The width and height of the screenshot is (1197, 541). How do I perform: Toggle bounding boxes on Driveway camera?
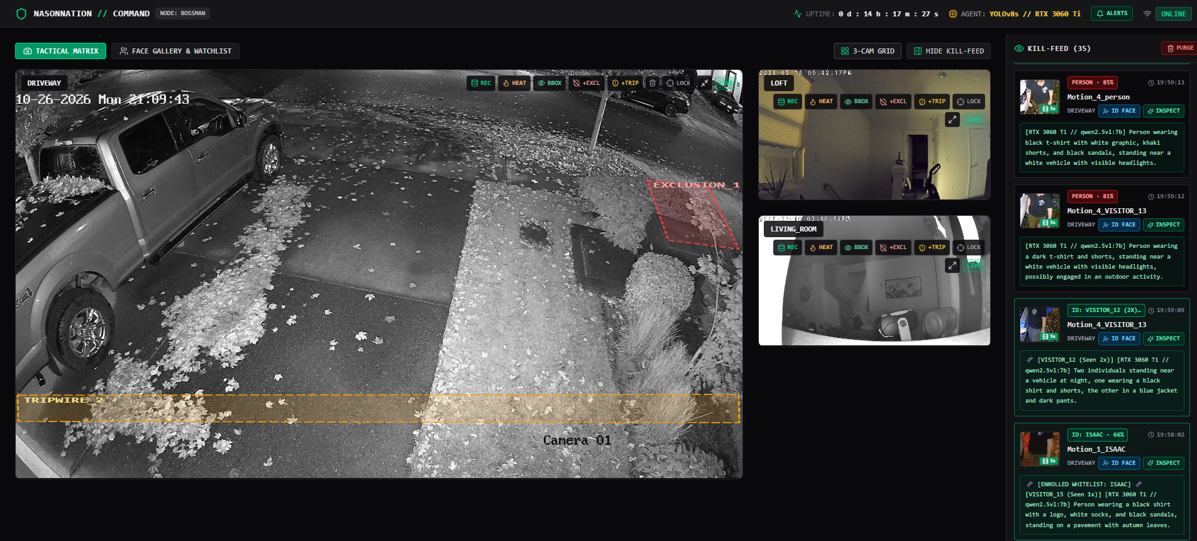549,83
